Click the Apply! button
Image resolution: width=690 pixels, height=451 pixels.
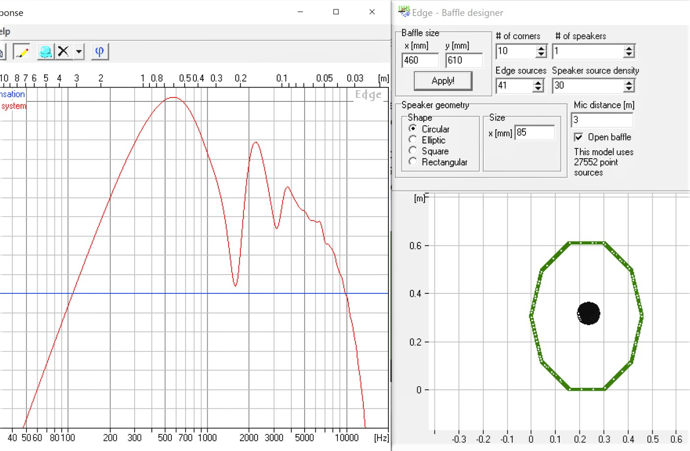[x=443, y=81]
